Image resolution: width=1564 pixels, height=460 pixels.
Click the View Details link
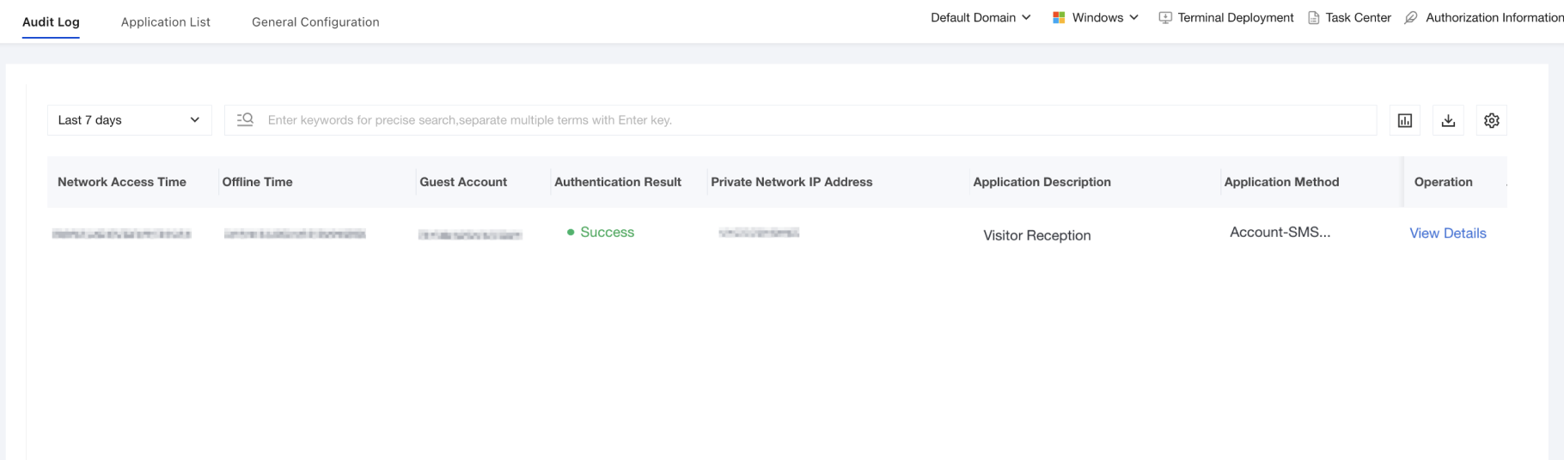[1448, 233]
